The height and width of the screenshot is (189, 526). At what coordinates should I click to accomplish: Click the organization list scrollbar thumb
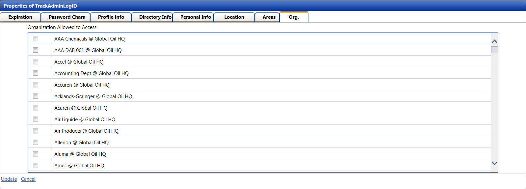(494, 50)
